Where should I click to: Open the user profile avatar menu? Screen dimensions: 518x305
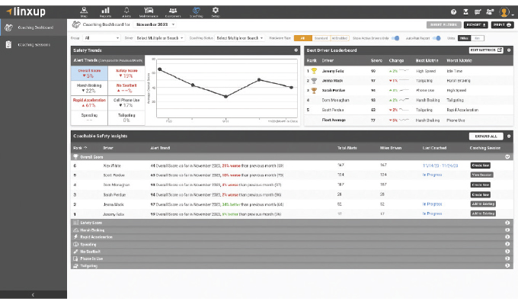pos(504,12)
